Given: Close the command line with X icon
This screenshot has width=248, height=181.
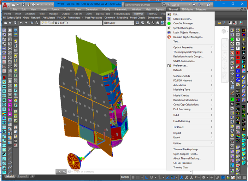Looking at the screenshot, I should pos(60,171).
